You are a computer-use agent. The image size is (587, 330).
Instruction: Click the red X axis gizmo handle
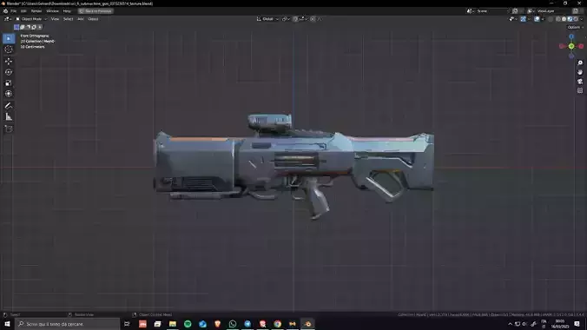pyautogui.click(x=581, y=46)
